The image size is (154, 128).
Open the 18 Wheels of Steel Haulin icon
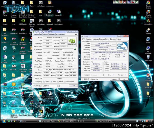23,14
